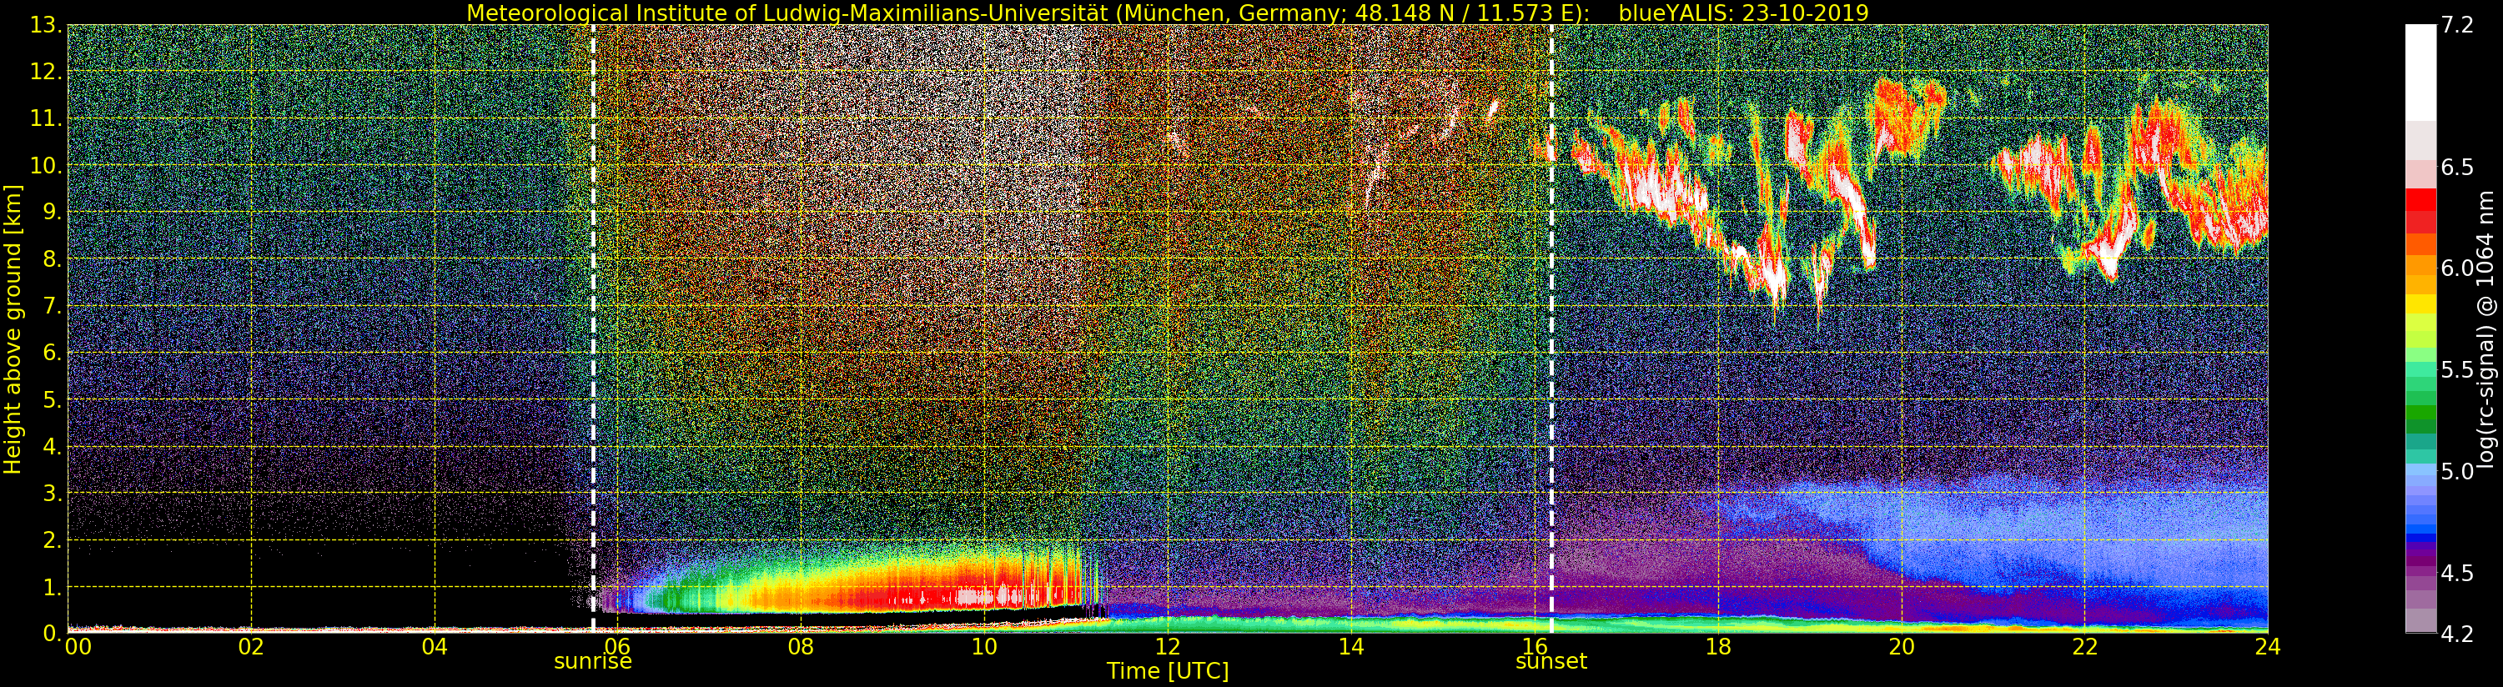Pick the bright red segment of the colorbar

[2420, 199]
